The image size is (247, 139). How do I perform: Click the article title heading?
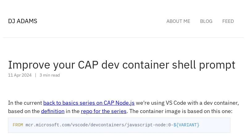click(122, 65)
